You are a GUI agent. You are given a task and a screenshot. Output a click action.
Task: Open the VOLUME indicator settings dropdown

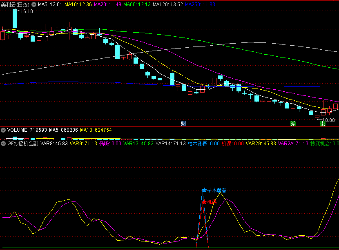(3, 130)
